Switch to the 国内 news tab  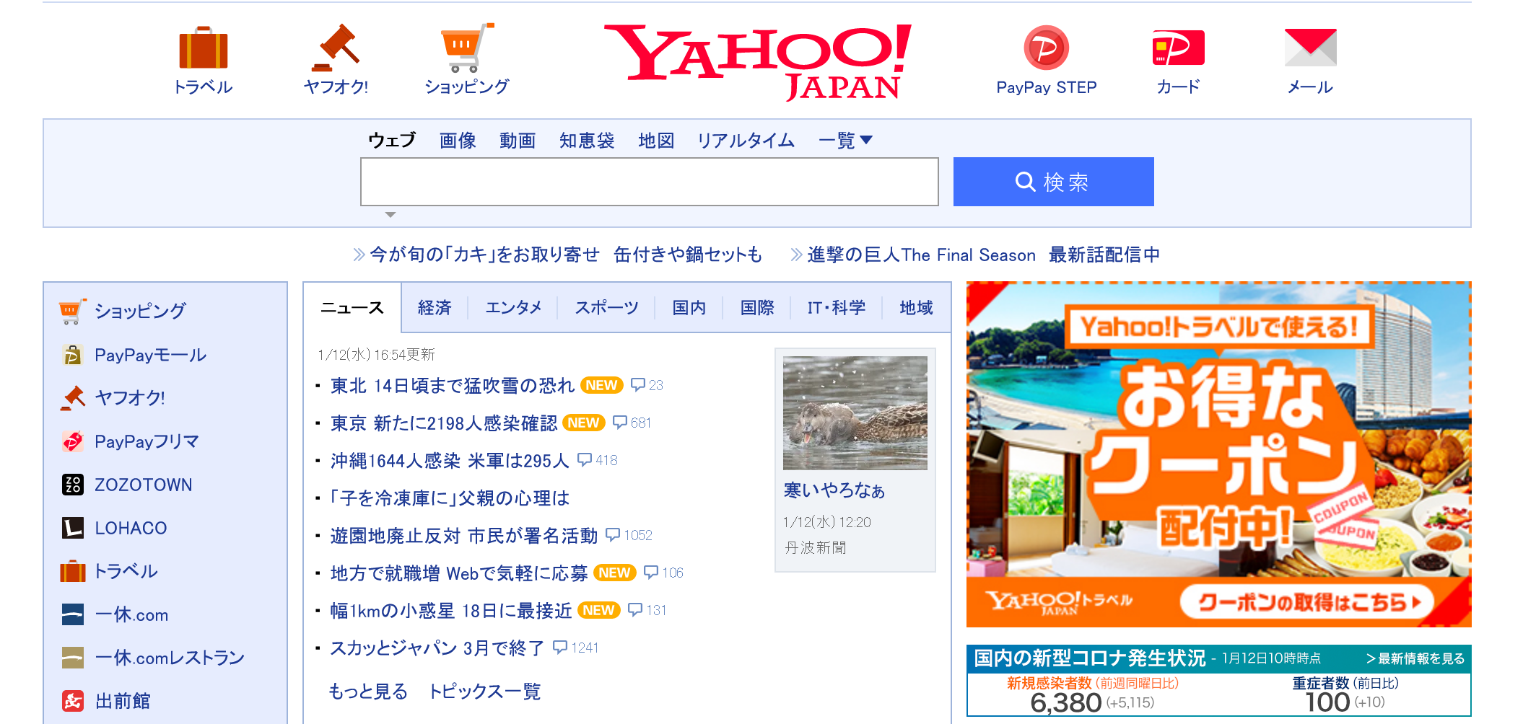point(689,308)
